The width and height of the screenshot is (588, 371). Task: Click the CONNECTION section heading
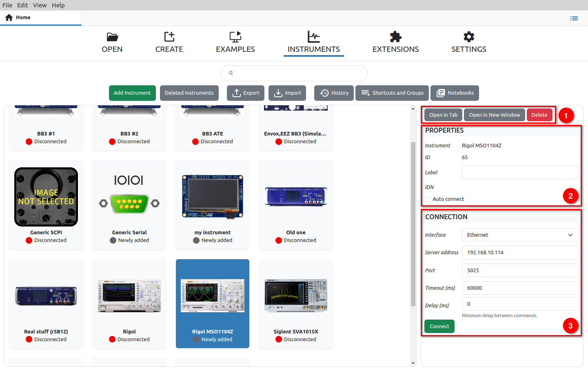point(446,217)
